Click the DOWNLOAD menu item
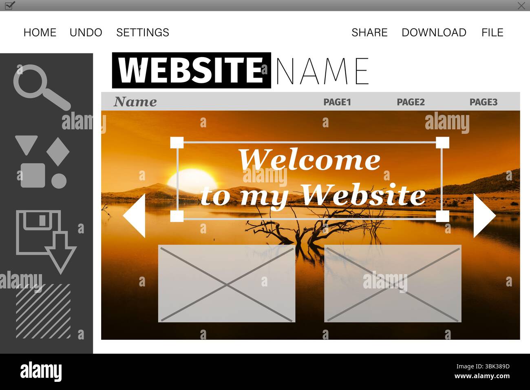530x390 pixels. (x=434, y=32)
